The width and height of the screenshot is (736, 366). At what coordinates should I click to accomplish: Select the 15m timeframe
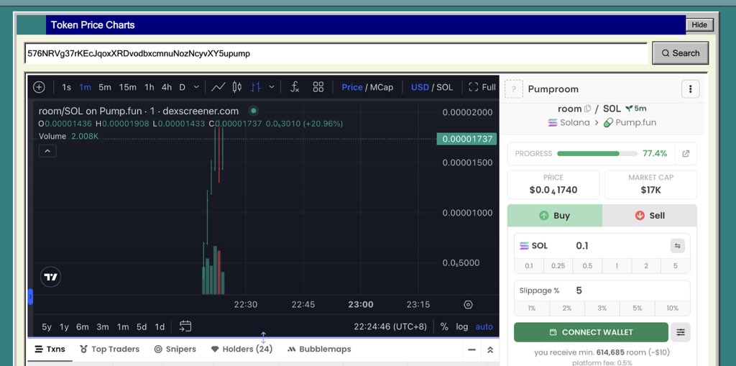pos(128,87)
